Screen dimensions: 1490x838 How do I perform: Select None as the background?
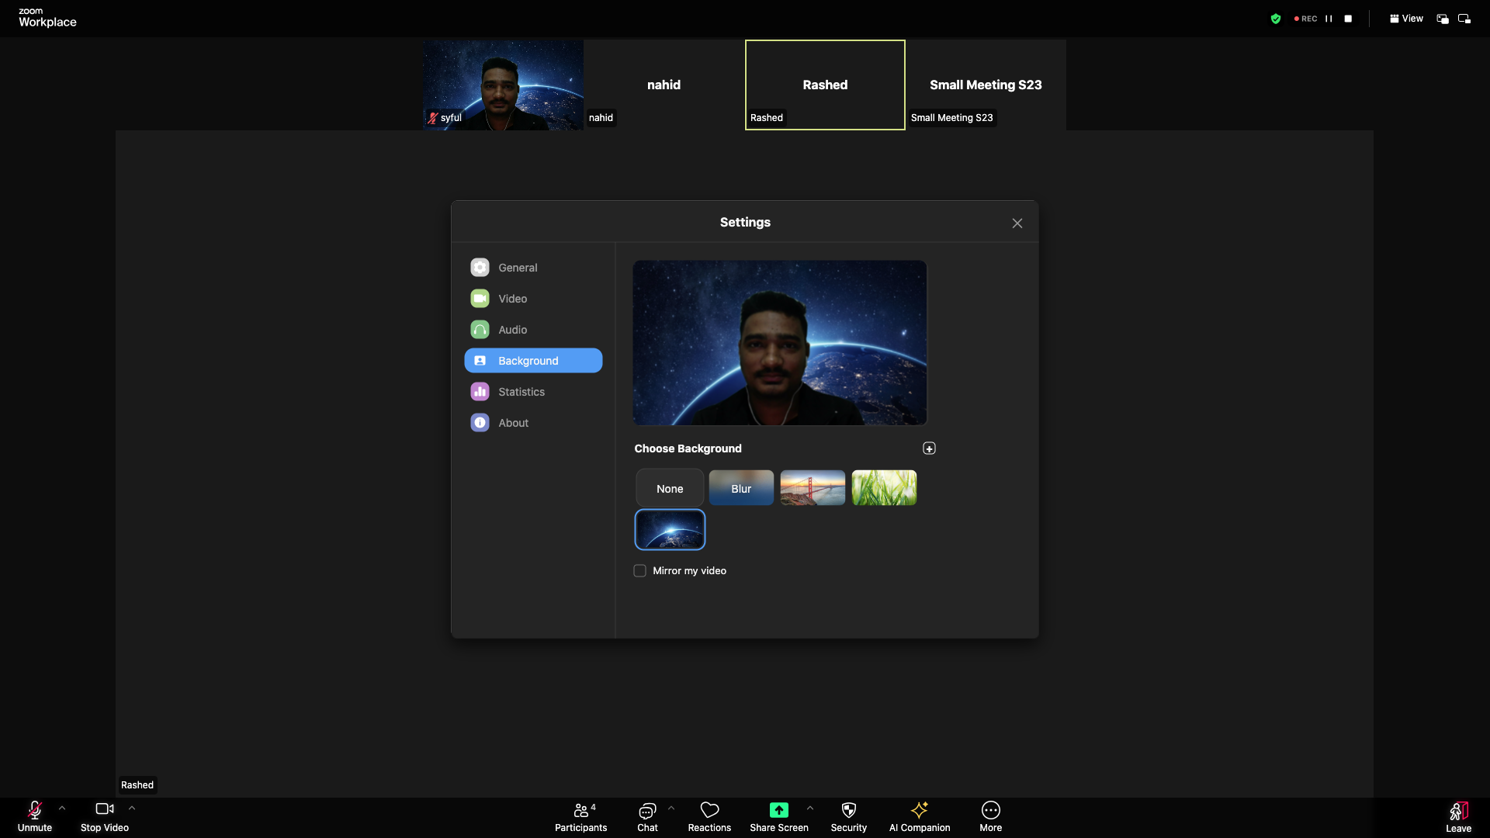[670, 488]
